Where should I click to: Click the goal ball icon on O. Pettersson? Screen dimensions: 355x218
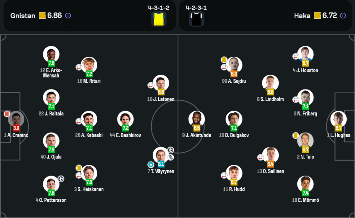[x=61, y=179]
